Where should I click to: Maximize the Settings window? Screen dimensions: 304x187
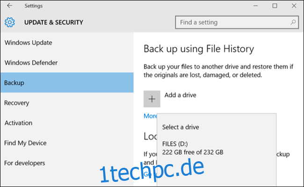point(275,6)
